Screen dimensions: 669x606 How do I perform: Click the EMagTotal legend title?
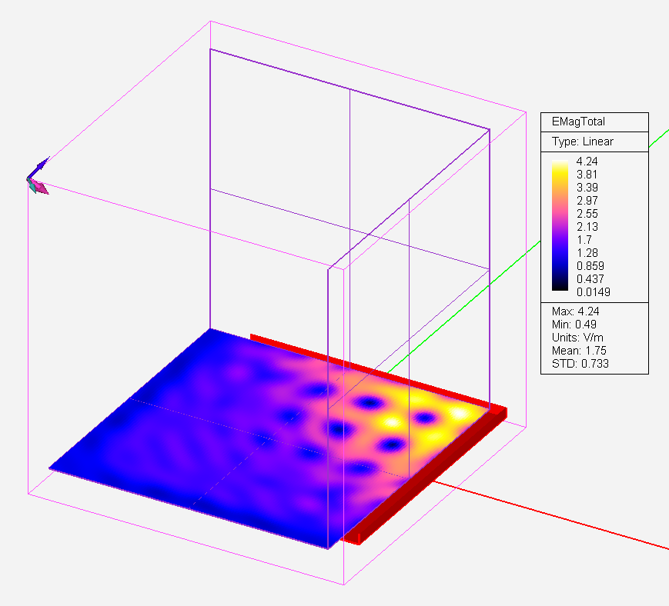578,122
